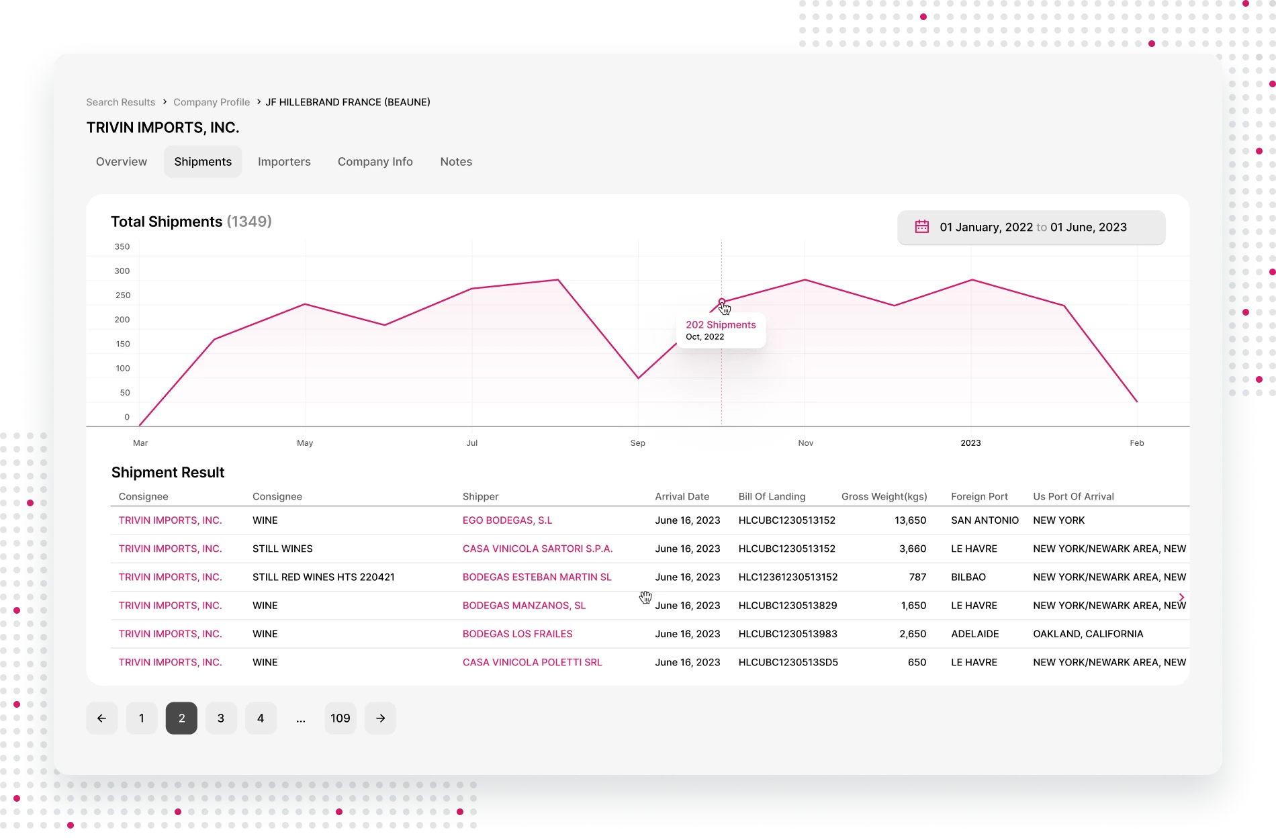The width and height of the screenshot is (1276, 838).
Task: Jump to page 109 of results
Action: point(340,718)
